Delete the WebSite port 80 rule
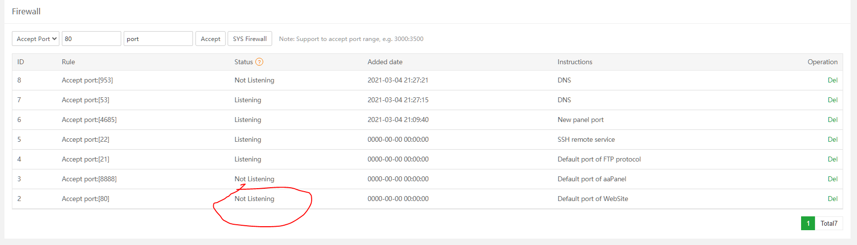This screenshot has width=857, height=245. point(832,199)
